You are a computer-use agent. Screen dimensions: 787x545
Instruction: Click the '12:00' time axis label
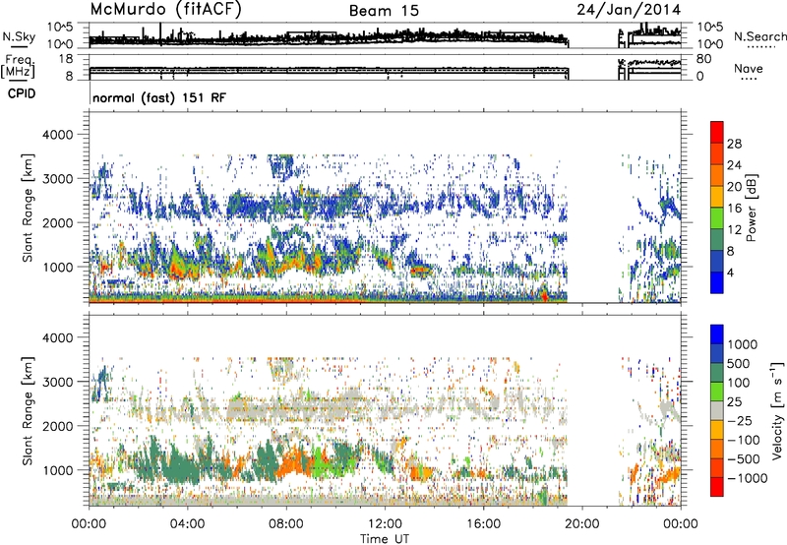click(385, 524)
